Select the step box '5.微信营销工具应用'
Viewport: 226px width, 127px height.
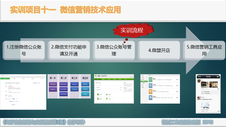pyautogui.click(x=204, y=51)
